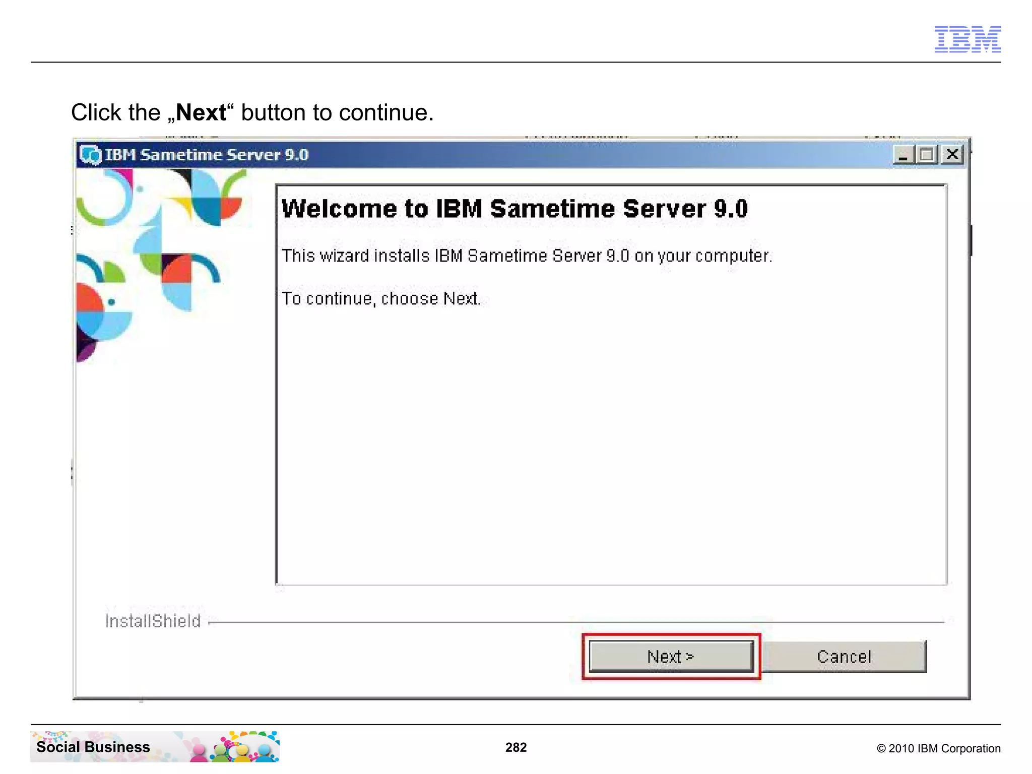This screenshot has height=774, width=1032.
Task: Click the IBM logo at top right
Action: point(967,39)
